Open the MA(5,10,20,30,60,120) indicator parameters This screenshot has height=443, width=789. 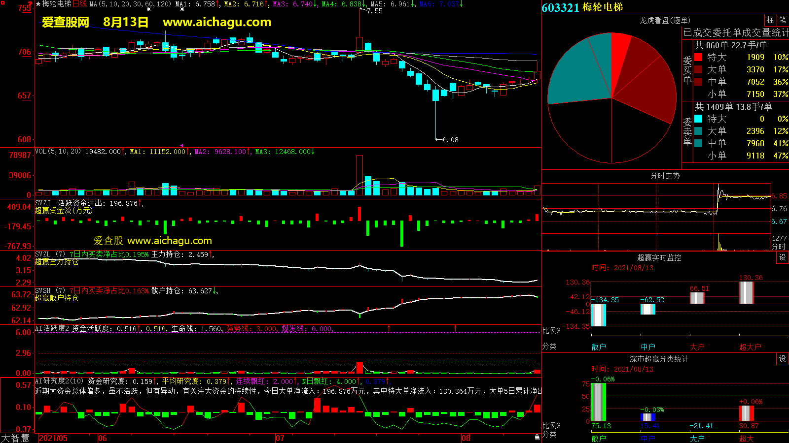click(130, 4)
